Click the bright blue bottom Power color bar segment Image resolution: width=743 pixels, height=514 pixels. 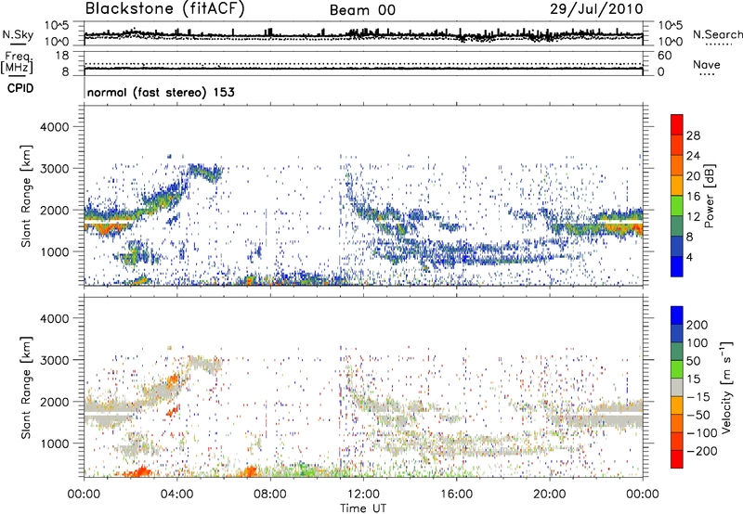pyautogui.click(x=677, y=266)
